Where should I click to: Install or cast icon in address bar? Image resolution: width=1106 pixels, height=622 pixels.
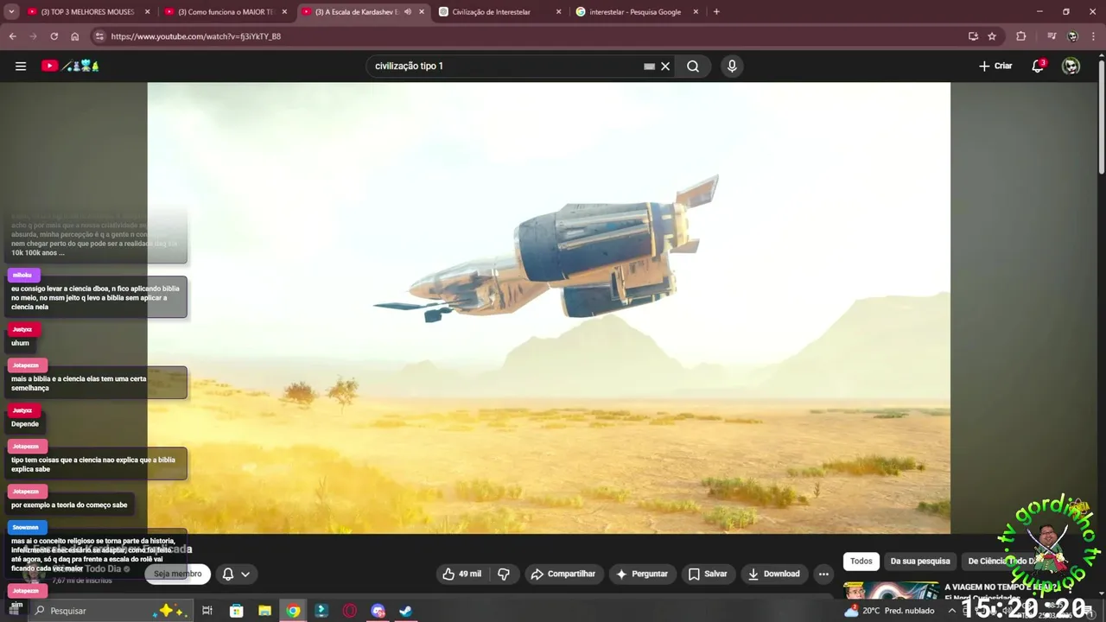coord(973,36)
